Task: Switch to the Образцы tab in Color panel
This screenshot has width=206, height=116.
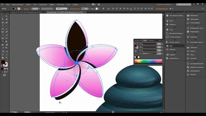Action: 152,41
